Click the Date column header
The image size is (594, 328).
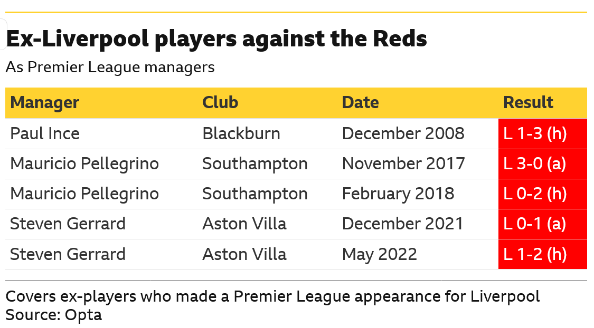(x=360, y=102)
